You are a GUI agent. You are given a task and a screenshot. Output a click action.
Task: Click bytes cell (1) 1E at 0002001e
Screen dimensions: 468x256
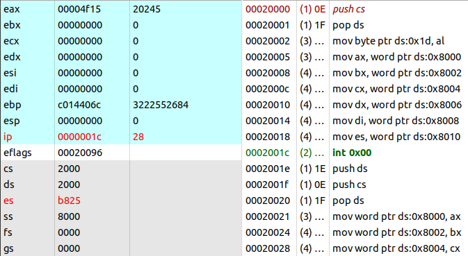click(312, 169)
